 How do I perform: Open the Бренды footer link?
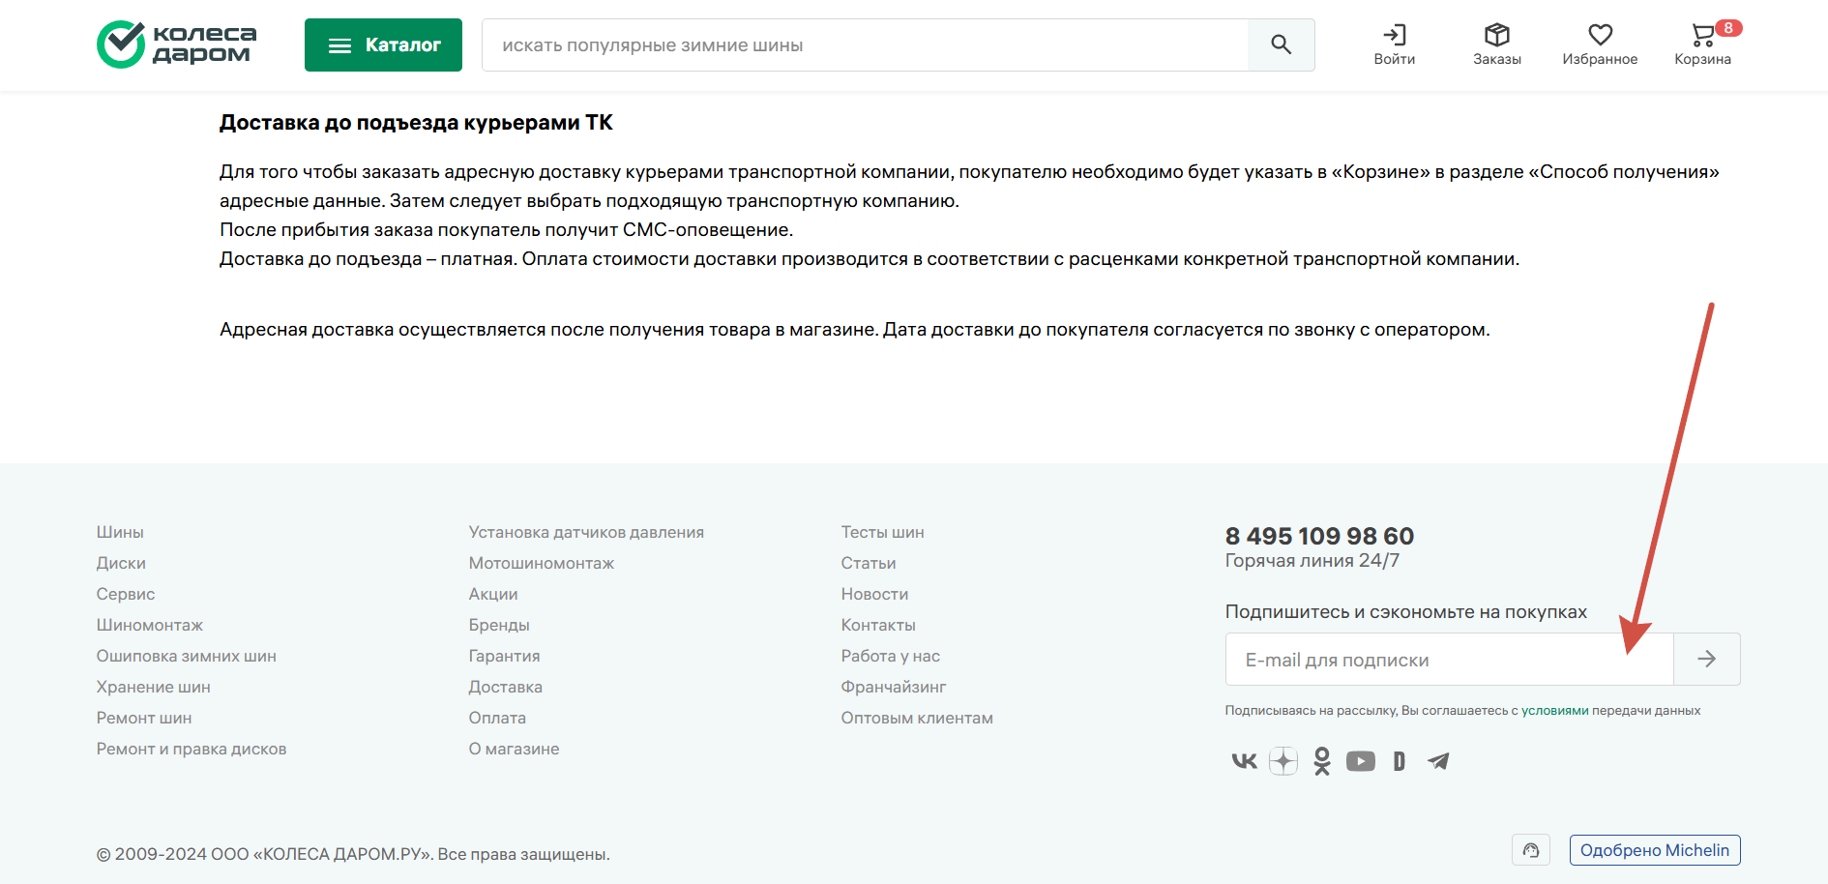click(x=499, y=625)
